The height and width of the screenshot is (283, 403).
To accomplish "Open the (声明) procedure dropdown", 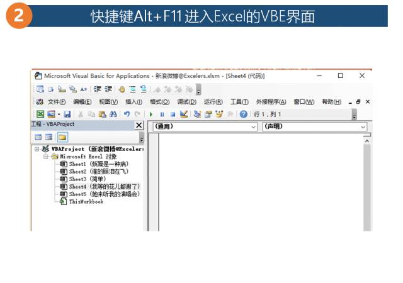I will click(315, 126).
